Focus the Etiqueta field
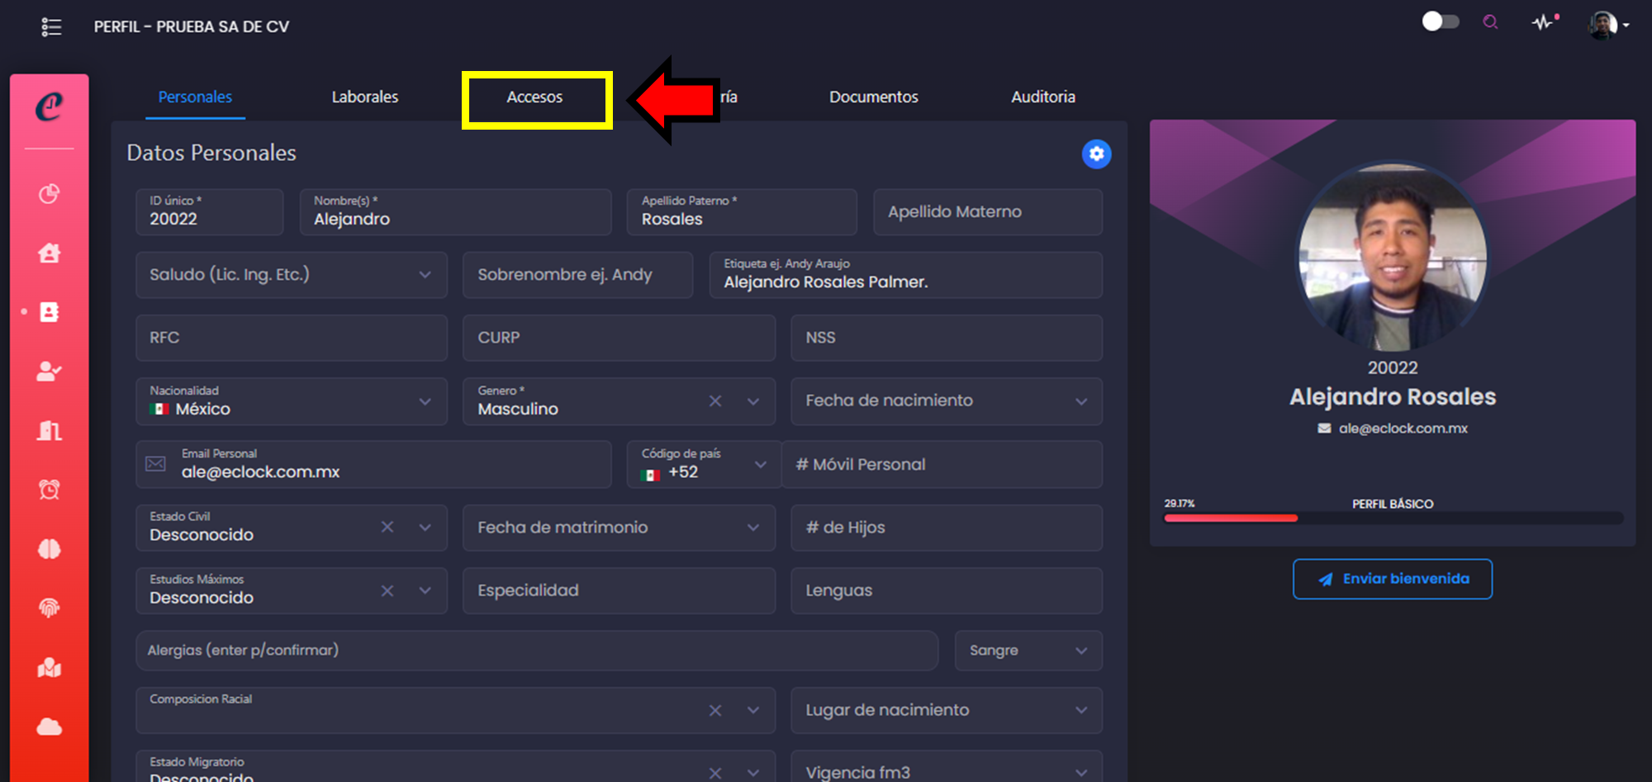The image size is (1652, 782). 906,275
